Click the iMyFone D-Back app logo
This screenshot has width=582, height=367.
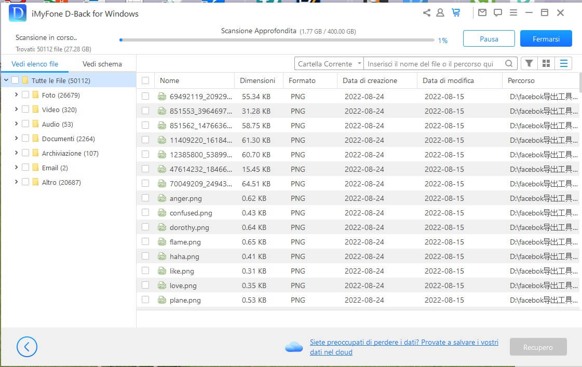pyautogui.click(x=18, y=13)
